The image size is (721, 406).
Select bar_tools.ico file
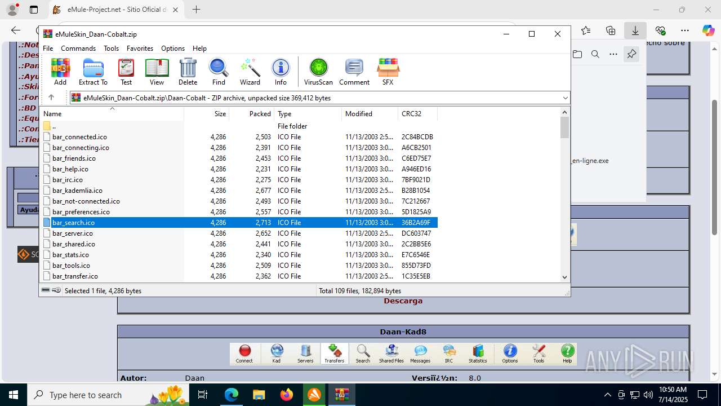point(239,265)
